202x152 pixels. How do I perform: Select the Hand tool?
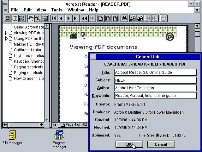pos(31,18)
